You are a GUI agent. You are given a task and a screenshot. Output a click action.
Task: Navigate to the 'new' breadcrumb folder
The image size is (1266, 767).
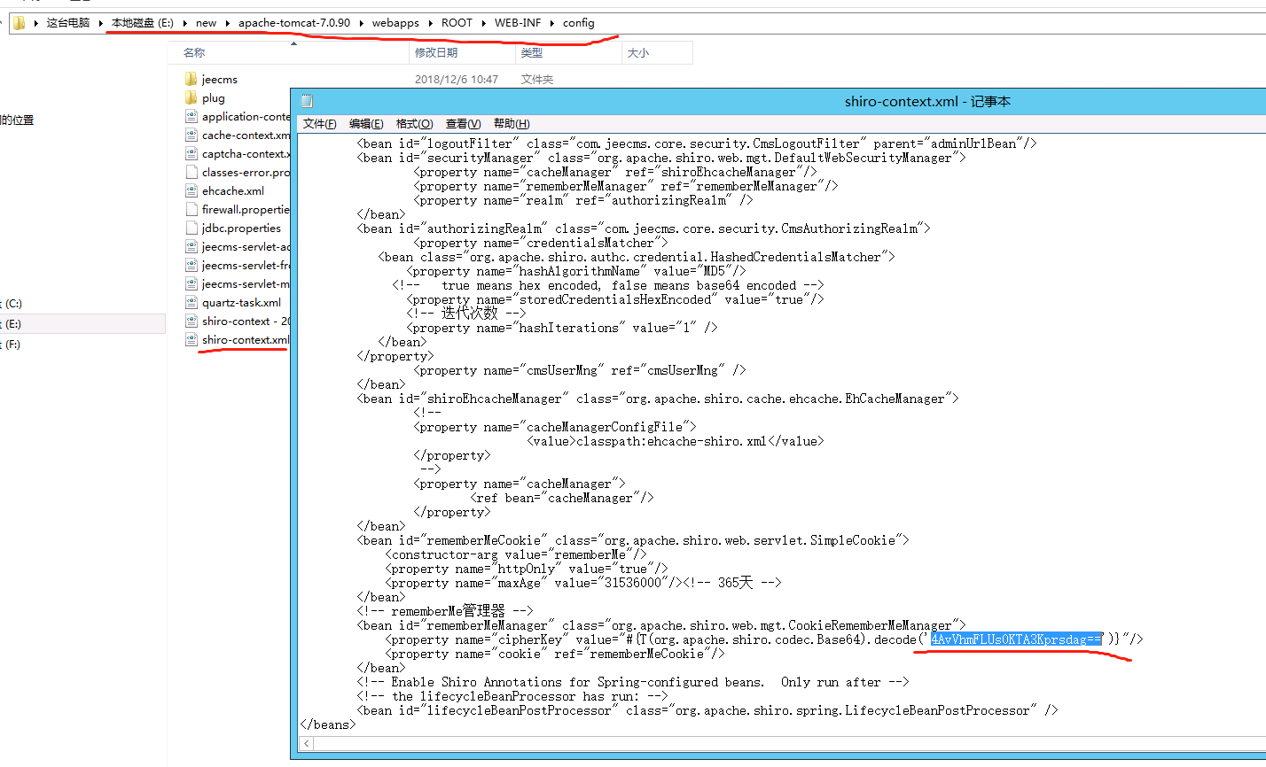tap(207, 23)
